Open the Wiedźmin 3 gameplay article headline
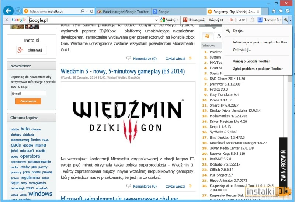 tap(122, 71)
